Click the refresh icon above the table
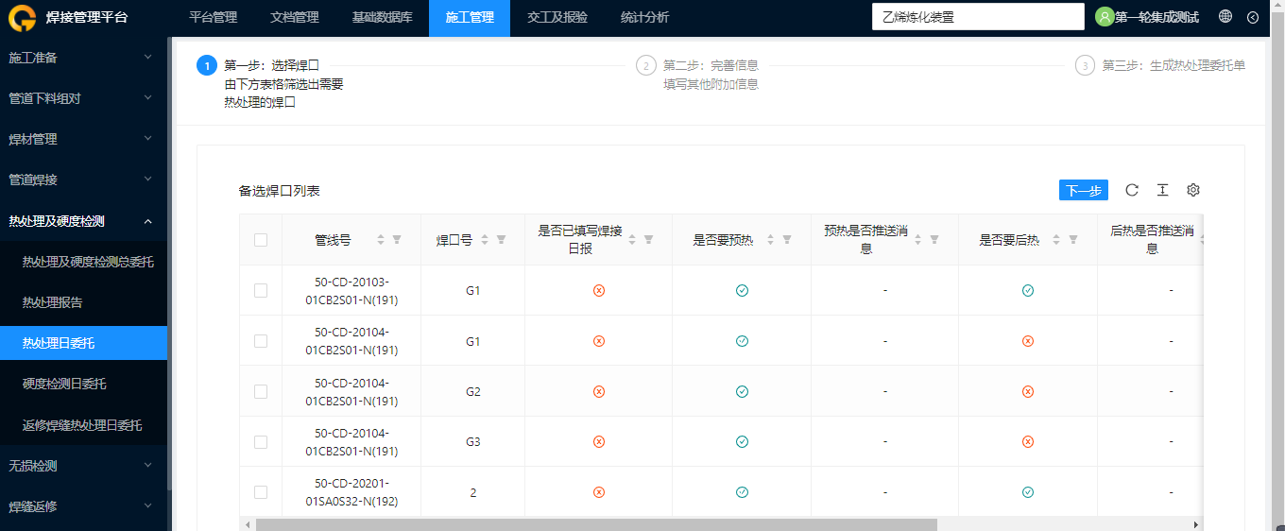The width and height of the screenshot is (1285, 531). (x=1132, y=190)
